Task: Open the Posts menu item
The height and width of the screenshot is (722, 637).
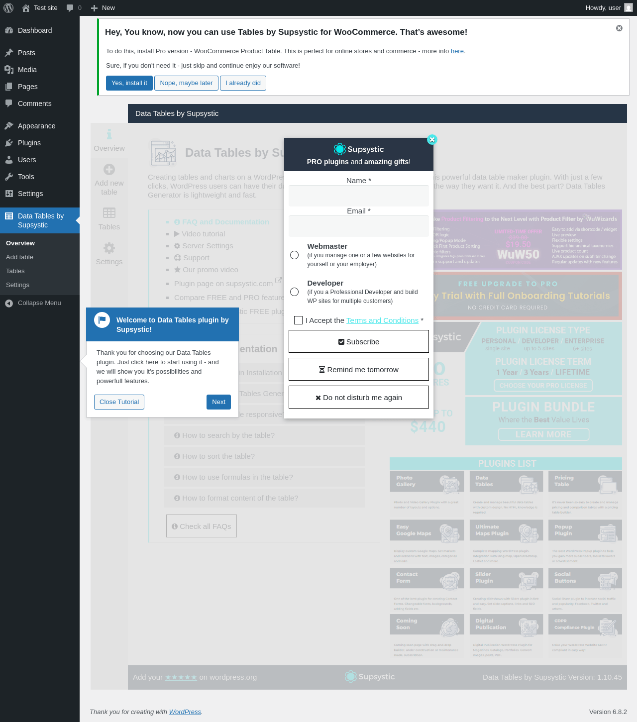Action: 40,53
